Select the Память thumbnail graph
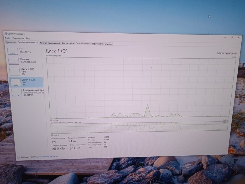The width and height of the screenshot is (245, 184). [x=14, y=61]
